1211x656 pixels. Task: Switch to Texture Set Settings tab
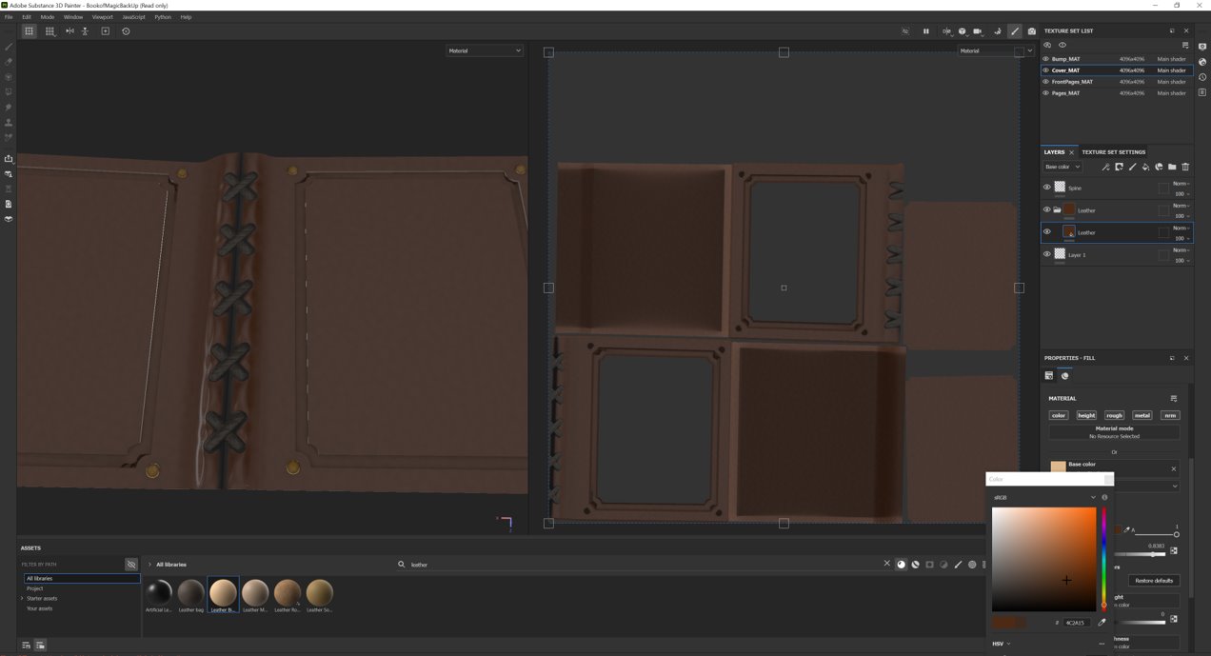pyautogui.click(x=1113, y=152)
